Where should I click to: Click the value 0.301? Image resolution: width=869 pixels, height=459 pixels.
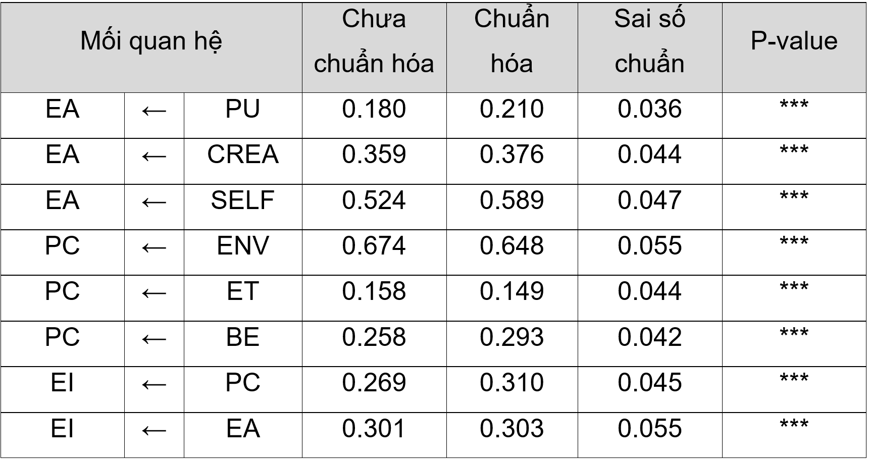(x=374, y=429)
